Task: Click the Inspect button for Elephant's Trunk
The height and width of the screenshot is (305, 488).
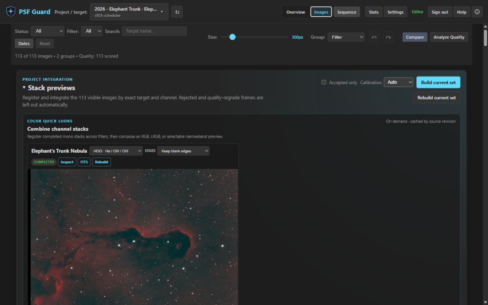Action: point(67,162)
